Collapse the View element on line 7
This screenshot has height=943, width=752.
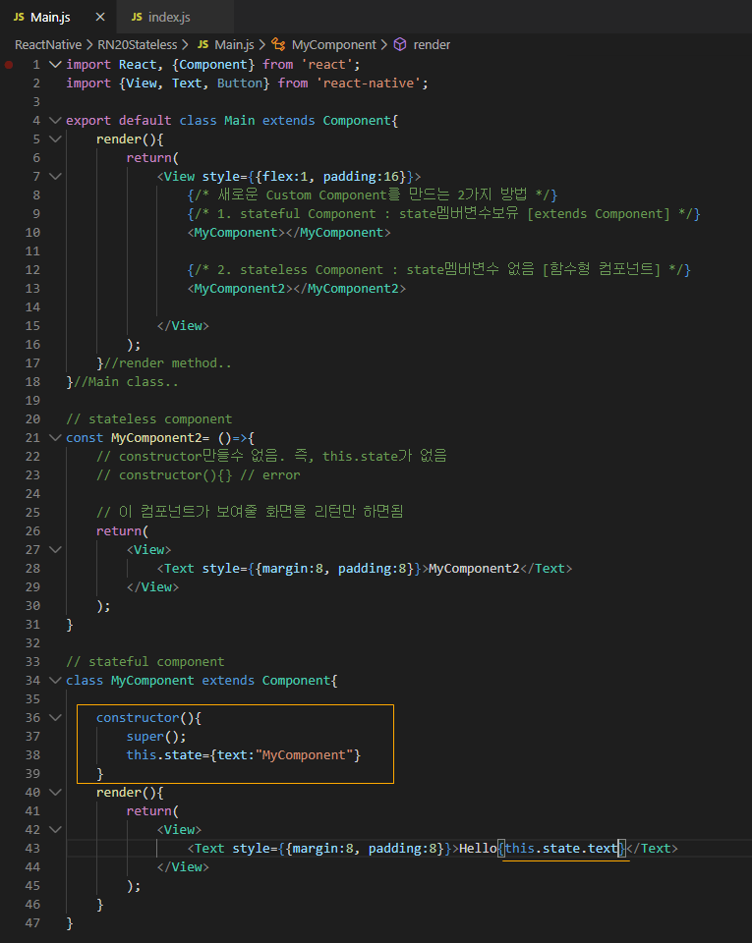pyautogui.click(x=55, y=176)
